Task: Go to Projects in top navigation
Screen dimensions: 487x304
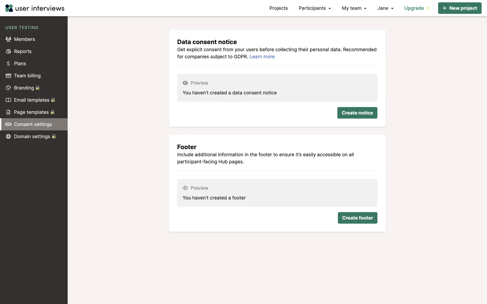Action: coord(279,8)
